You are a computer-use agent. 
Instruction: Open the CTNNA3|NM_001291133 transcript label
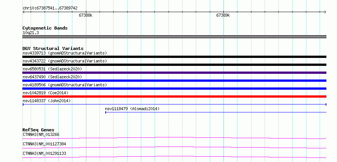pyautogui.click(x=44, y=153)
